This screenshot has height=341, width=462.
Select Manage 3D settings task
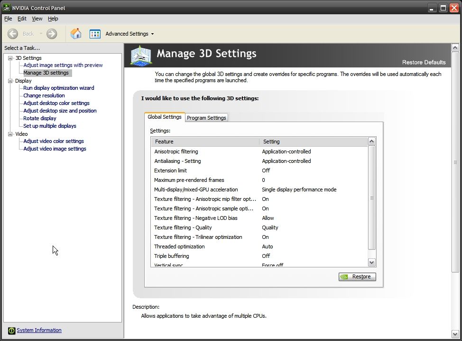click(46, 73)
